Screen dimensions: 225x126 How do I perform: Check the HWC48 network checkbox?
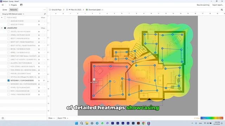[8, 73]
